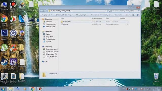Screen dimensions: 162x91
Task: Click the search magnifier icon
Action: point(138,11)
